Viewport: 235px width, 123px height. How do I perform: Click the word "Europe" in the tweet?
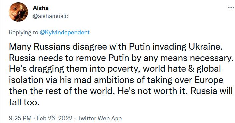(209, 80)
